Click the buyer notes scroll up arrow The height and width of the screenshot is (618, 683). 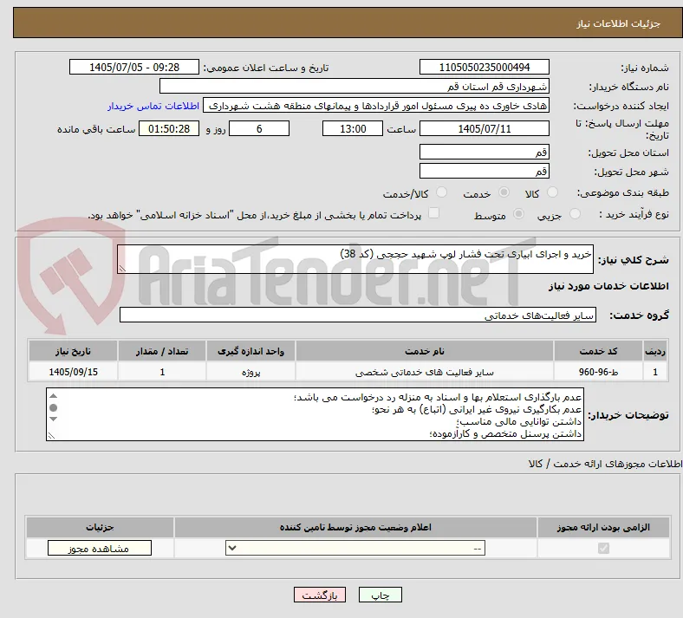(x=53, y=396)
